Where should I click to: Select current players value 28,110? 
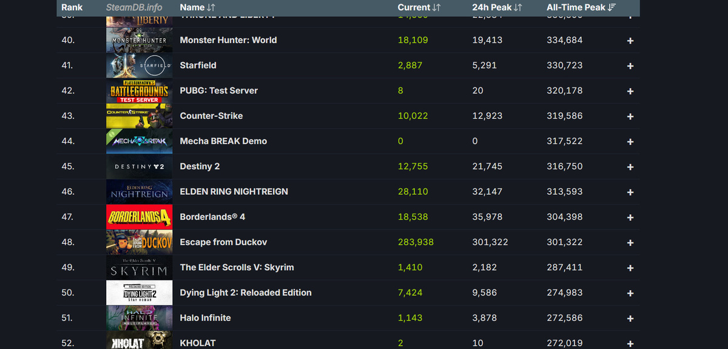(x=413, y=192)
